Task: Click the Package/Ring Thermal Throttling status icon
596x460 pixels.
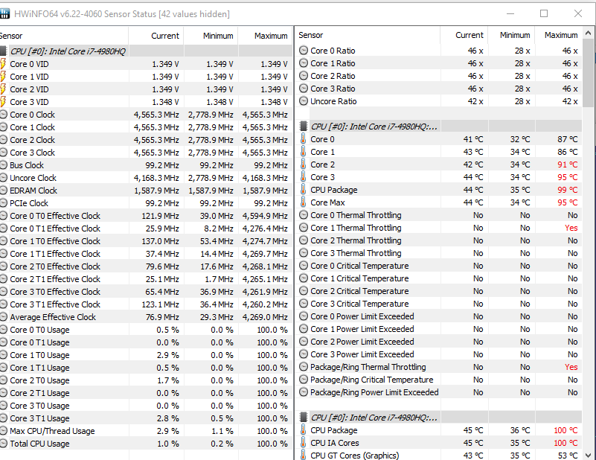Action: pos(303,367)
